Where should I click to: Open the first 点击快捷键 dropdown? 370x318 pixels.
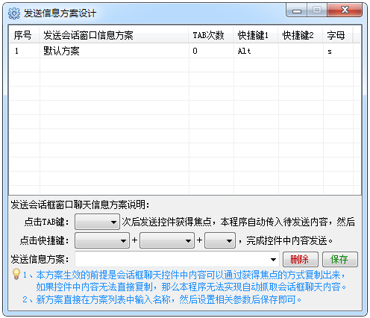(x=102, y=240)
